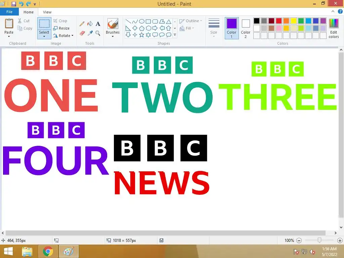The image size is (344, 258).
Task: Click the Redo arrow in quick access toolbar
Action: point(28,4)
